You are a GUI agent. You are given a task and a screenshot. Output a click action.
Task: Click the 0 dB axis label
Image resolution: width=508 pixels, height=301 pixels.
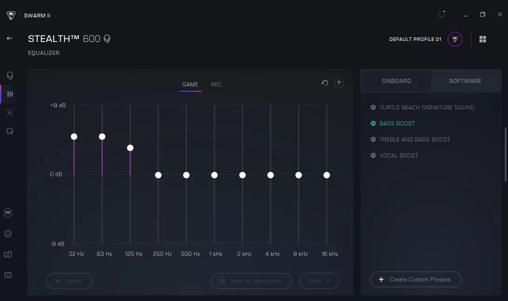point(56,174)
